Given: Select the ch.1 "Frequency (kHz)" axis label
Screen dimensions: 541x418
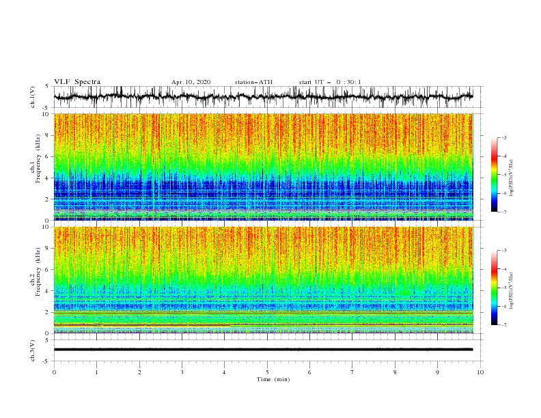Looking at the screenshot, I should point(38,158).
